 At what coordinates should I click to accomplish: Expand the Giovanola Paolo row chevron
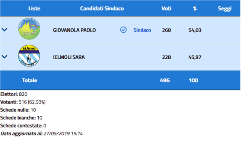4,30
